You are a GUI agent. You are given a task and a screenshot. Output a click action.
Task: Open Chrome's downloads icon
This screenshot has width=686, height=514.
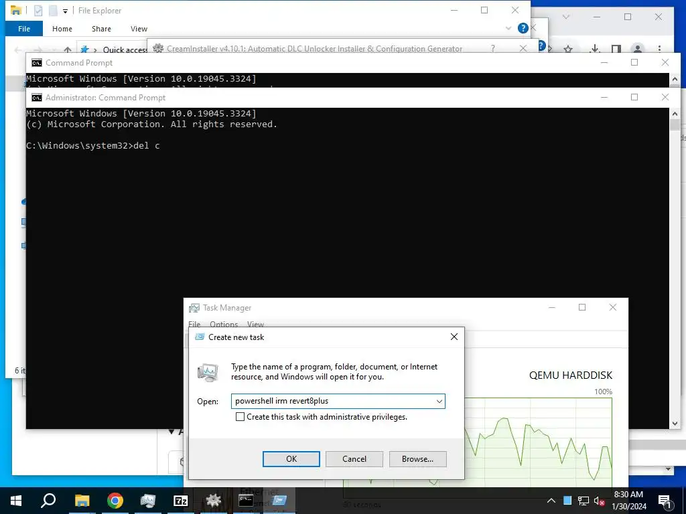pyautogui.click(x=594, y=49)
